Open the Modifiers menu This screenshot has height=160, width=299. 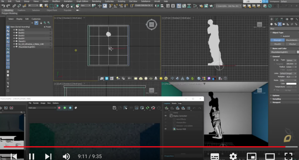(56, 1)
